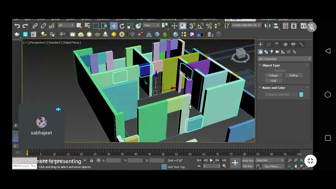
Task: Open the Rendered Frame Window
Action: coord(33,34)
